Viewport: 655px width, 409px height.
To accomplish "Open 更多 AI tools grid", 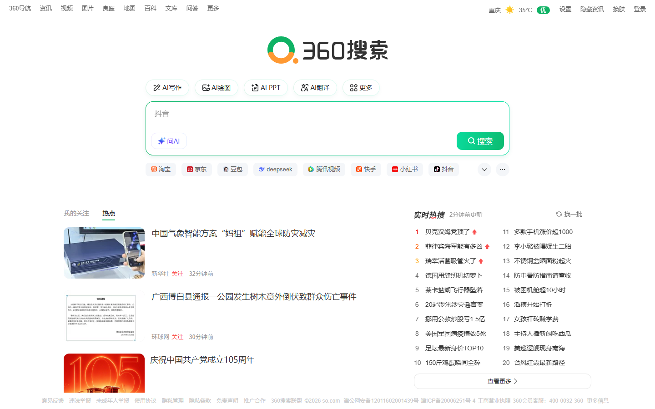I will point(361,88).
